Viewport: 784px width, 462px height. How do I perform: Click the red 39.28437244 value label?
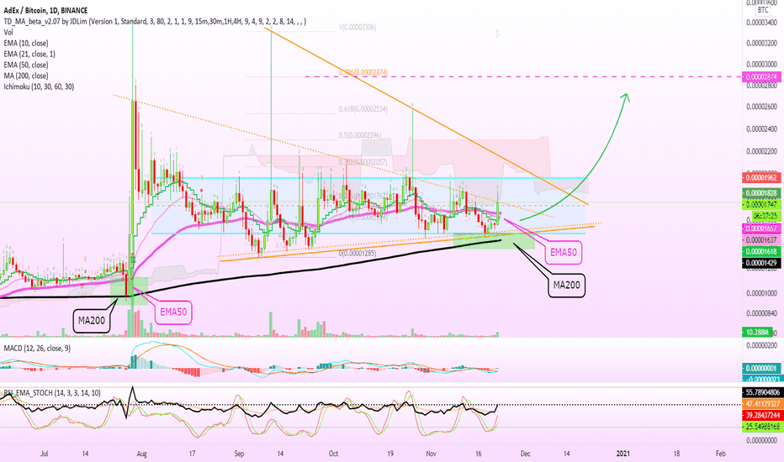tap(762, 416)
